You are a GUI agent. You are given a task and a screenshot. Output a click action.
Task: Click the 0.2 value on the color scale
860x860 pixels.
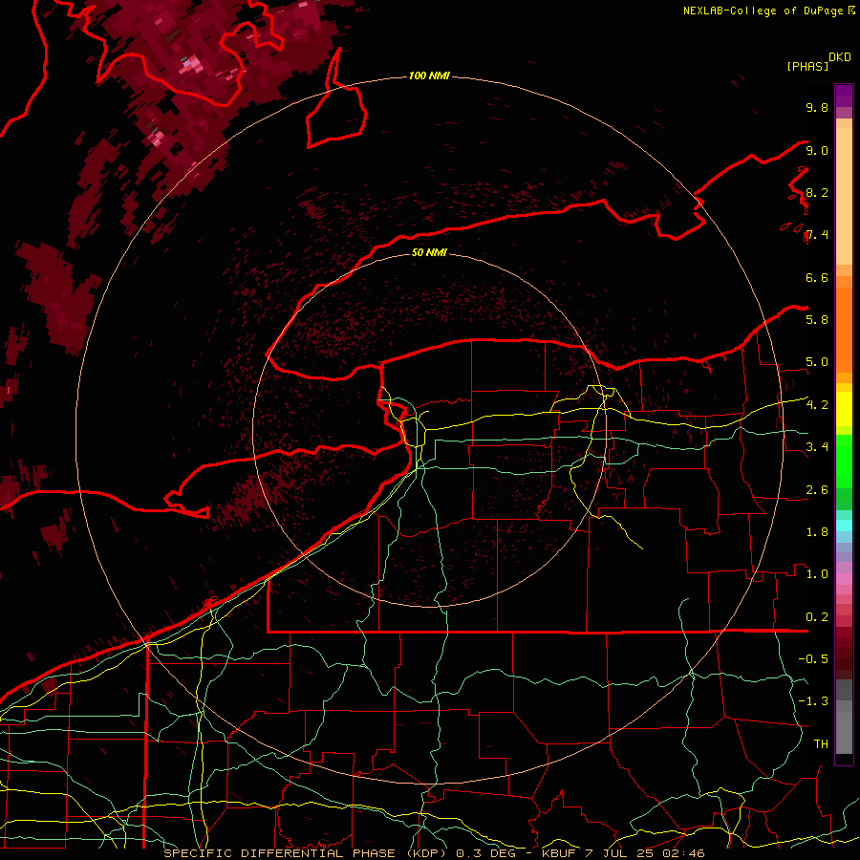817,617
